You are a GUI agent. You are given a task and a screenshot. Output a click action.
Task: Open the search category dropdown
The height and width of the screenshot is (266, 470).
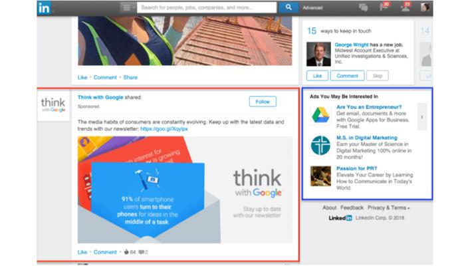(x=128, y=7)
